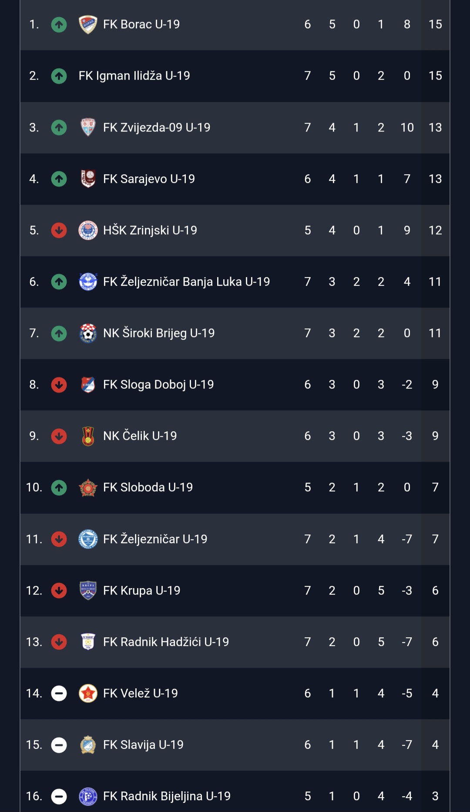Select the FK Željezničar U-19 team name
The height and width of the screenshot is (812, 470).
[155, 539]
